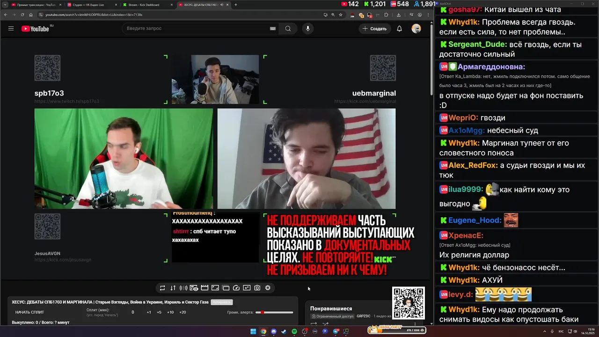Click the kick.com/uebmarginal link in video
The image size is (599, 337).
point(365,101)
